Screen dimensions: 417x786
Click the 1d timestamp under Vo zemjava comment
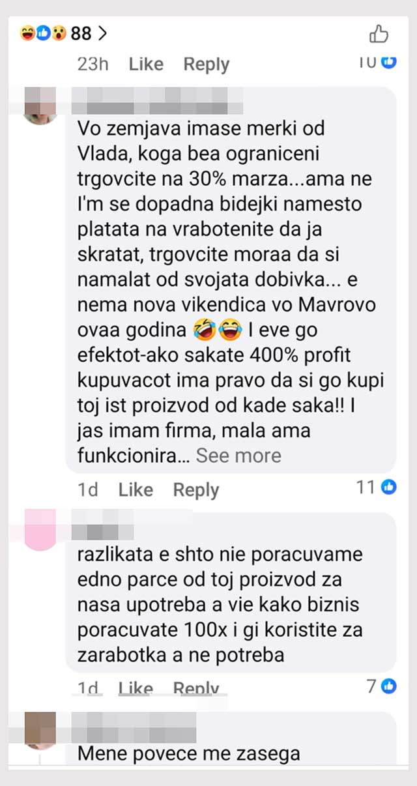(x=88, y=489)
